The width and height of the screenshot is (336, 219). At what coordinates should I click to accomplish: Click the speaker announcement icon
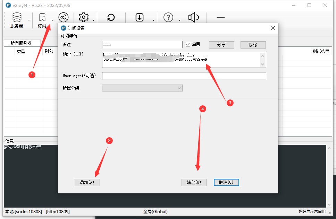point(193,17)
